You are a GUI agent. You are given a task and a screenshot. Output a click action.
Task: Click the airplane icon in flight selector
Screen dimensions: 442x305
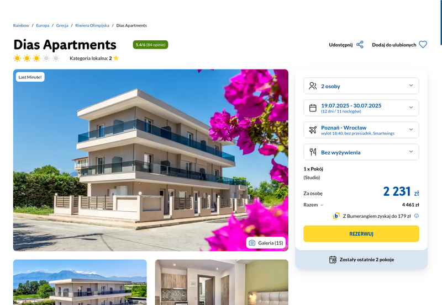click(x=313, y=130)
